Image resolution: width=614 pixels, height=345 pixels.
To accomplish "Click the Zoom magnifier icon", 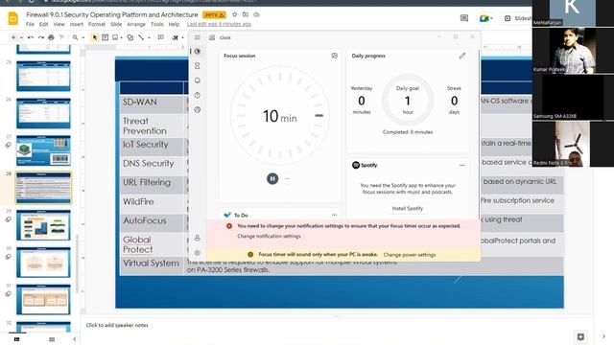I will click(75, 37).
